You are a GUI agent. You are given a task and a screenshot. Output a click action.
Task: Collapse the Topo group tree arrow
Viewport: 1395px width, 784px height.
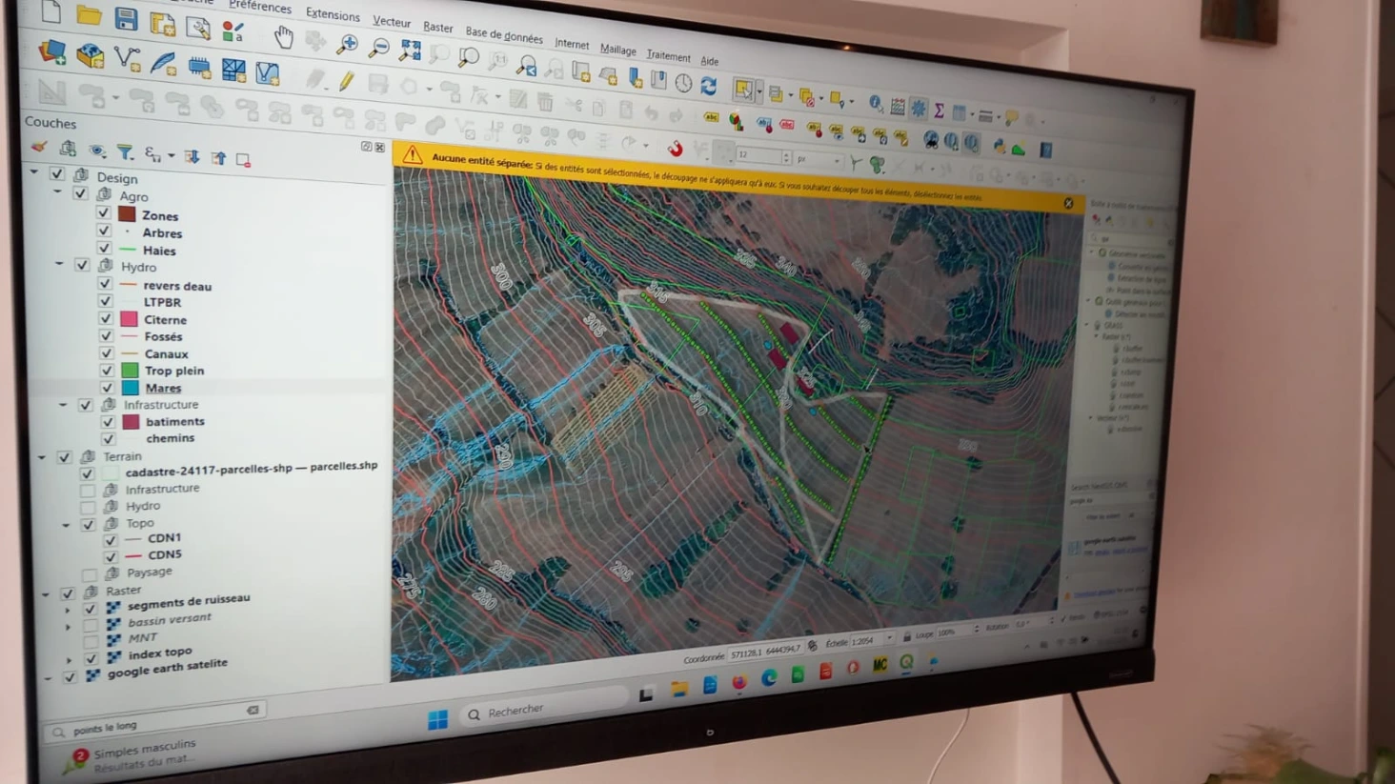[x=66, y=524]
